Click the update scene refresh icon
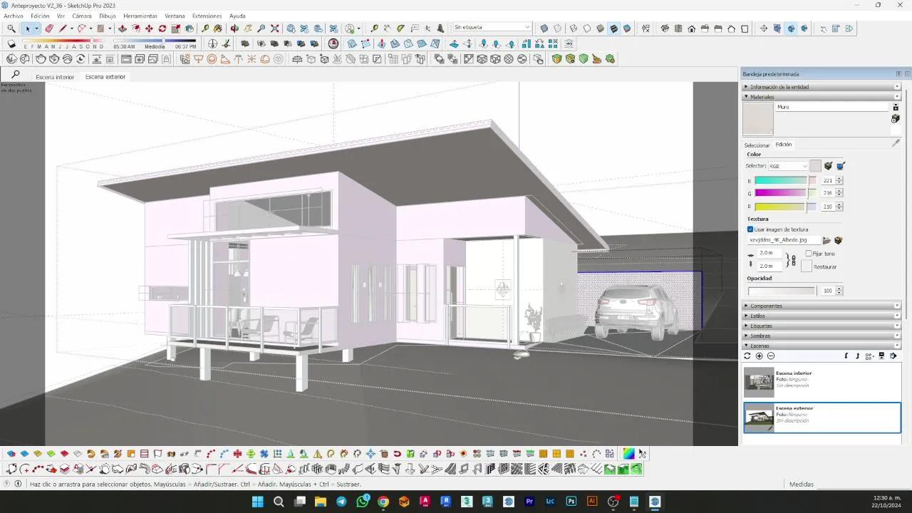 [x=747, y=356]
